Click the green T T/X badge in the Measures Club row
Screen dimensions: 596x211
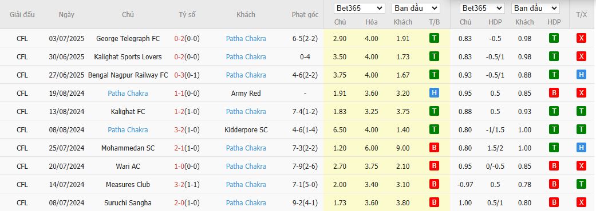point(581,184)
